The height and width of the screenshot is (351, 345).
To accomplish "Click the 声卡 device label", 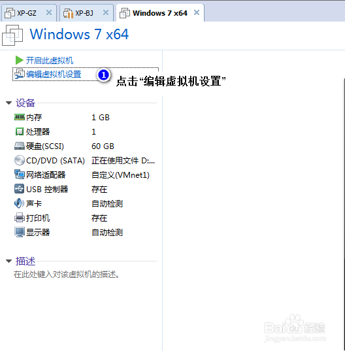I will (x=34, y=204).
